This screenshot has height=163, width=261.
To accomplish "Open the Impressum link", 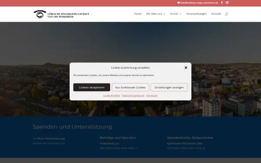I will (152, 96).
